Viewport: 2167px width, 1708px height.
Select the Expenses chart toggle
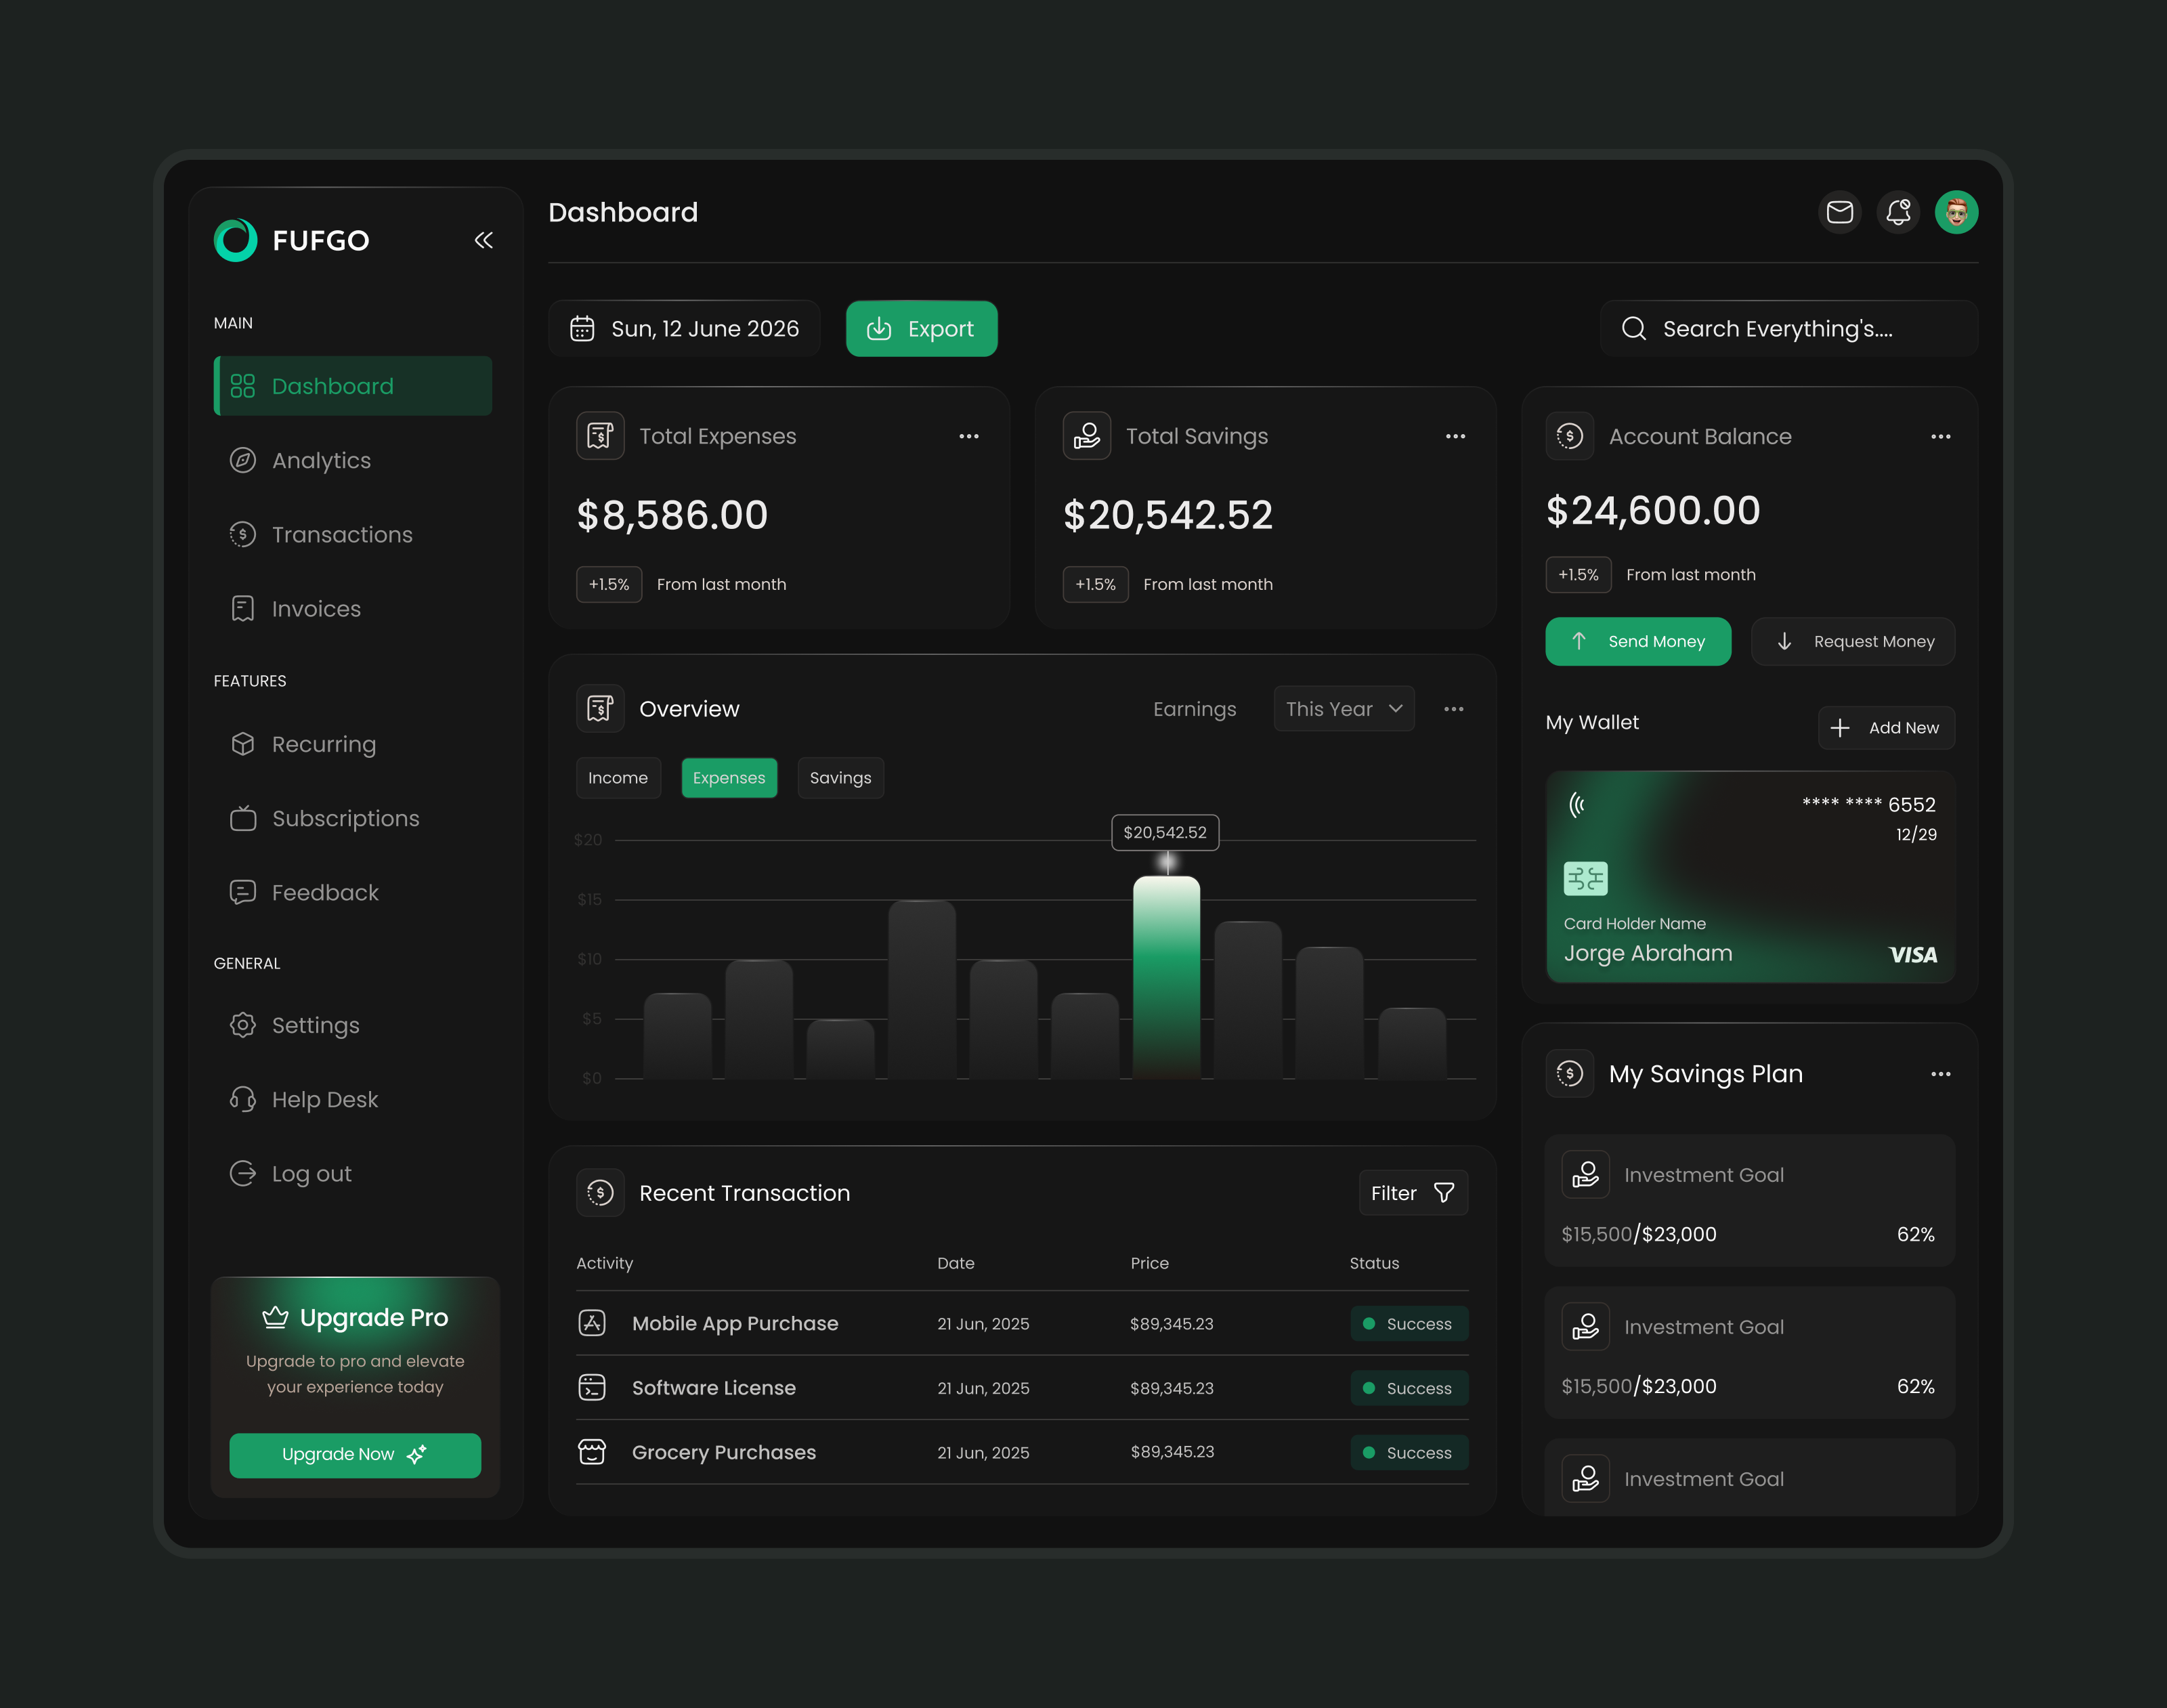729,778
